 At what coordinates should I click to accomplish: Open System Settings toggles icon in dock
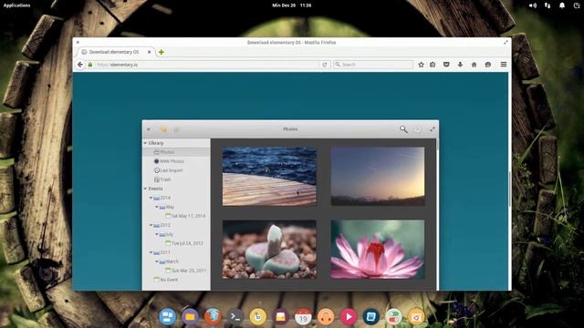[x=393, y=317]
